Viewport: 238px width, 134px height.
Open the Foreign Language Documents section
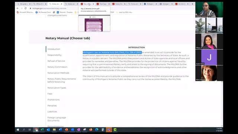coord(57,119)
